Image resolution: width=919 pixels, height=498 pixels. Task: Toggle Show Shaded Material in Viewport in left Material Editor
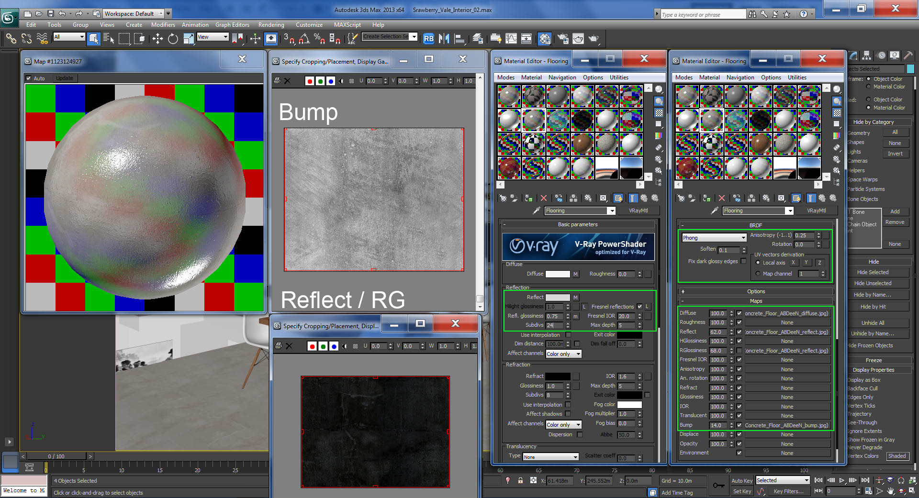click(x=618, y=198)
